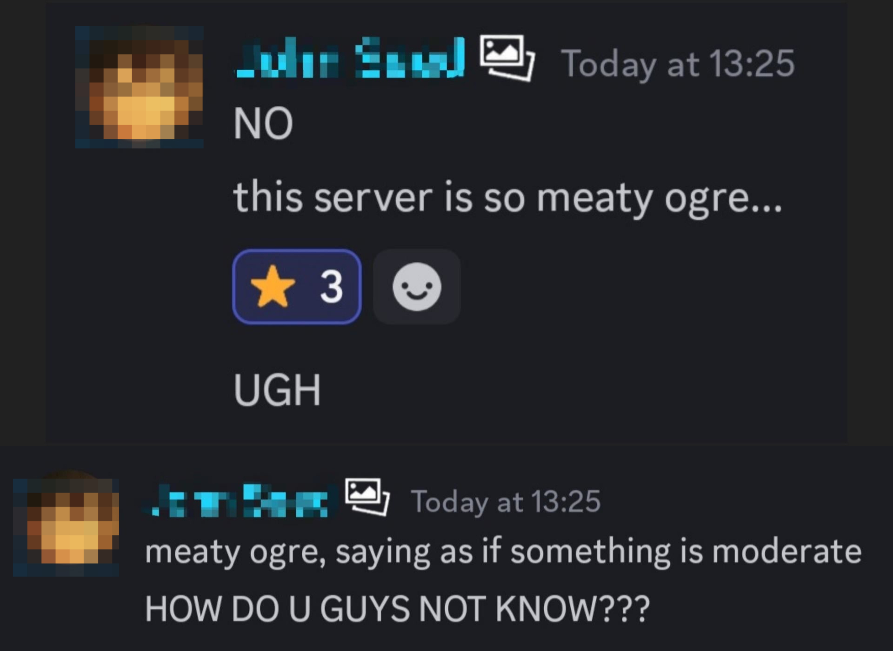
Task: Click the yellow star emoji in the reaction
Action: click(273, 286)
